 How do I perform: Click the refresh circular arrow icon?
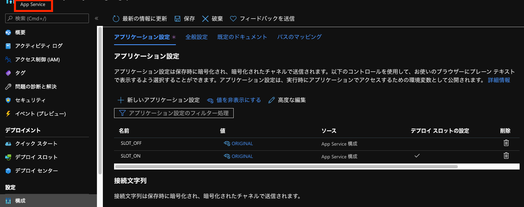click(116, 19)
